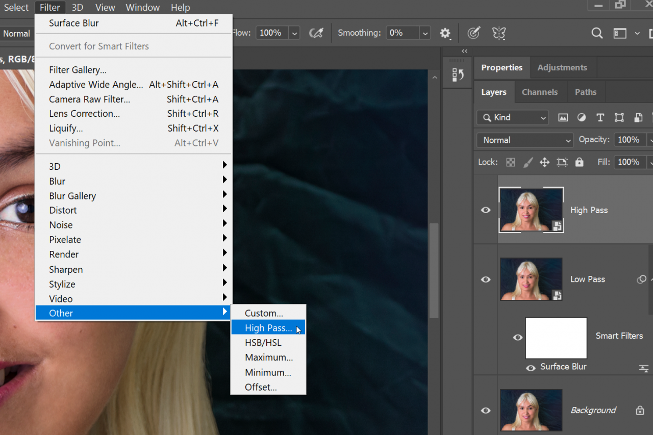The width and height of the screenshot is (653, 435).
Task: Filter layers by shape layers icon
Action: point(619,117)
